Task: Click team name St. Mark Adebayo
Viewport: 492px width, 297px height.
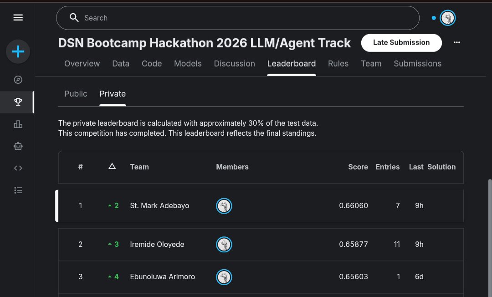Action: (159, 206)
